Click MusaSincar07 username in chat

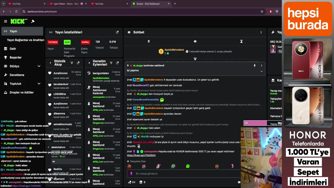(x=141, y=85)
